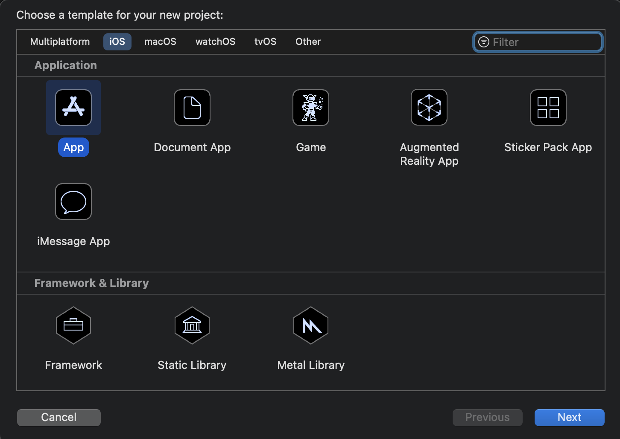The image size is (620, 439).
Task: Pick the Augmented Reality App icon
Action: point(429,107)
